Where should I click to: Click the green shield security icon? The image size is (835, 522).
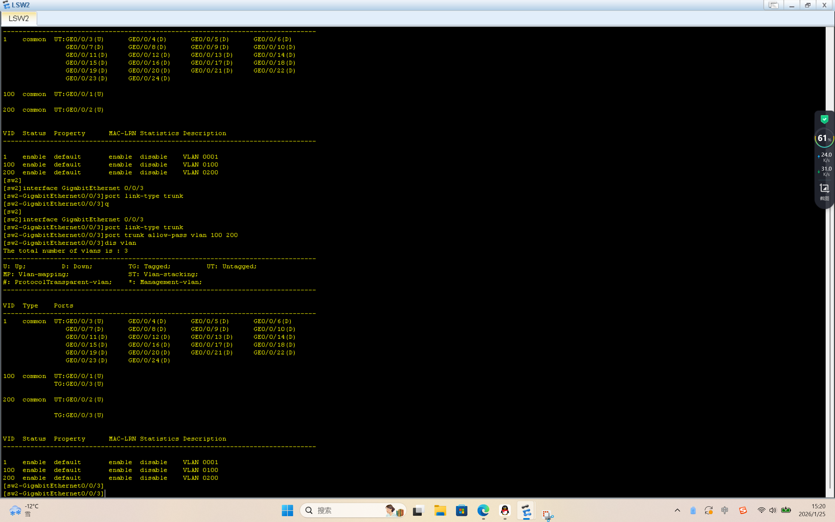click(x=824, y=119)
